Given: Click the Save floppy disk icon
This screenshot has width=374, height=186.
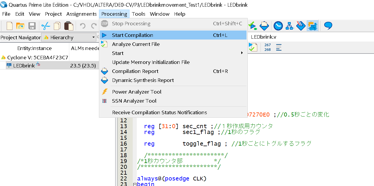Looking at the screenshot, I should point(32,26).
